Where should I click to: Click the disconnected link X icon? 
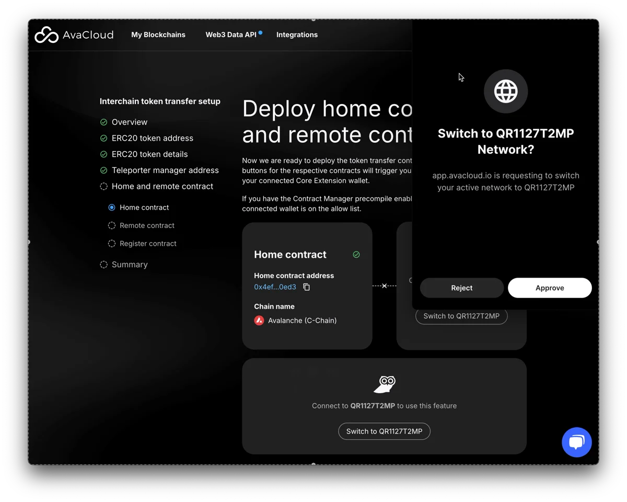click(x=385, y=286)
